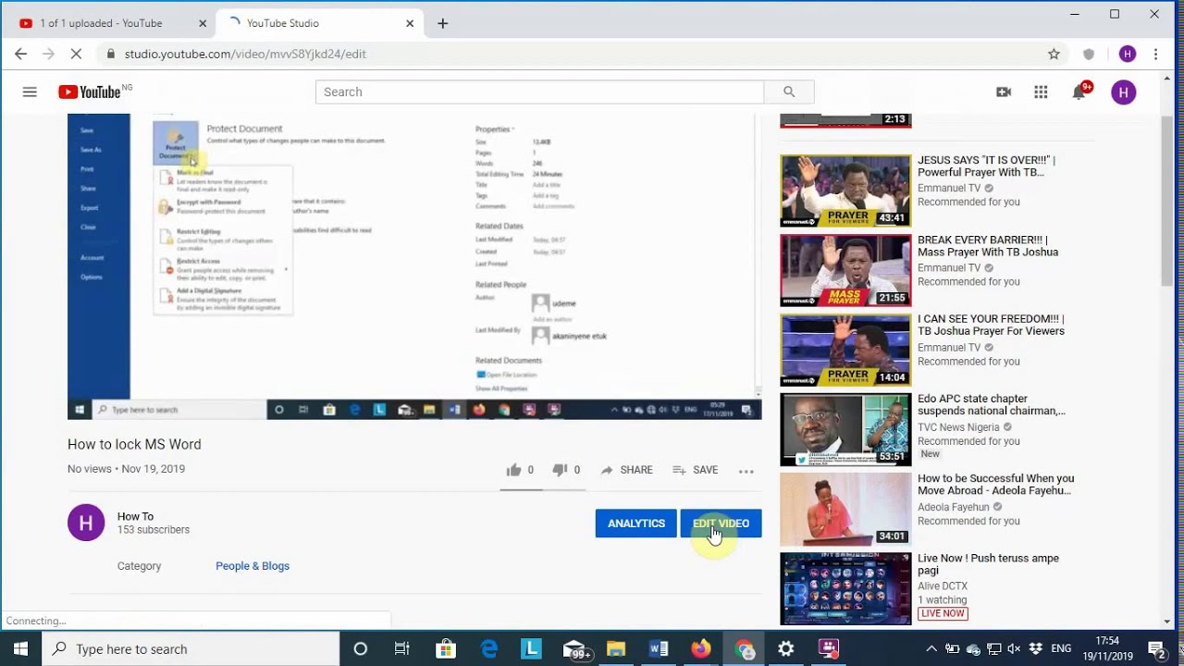Open the Windows Start menu
This screenshot has height=666, width=1184.
20,648
